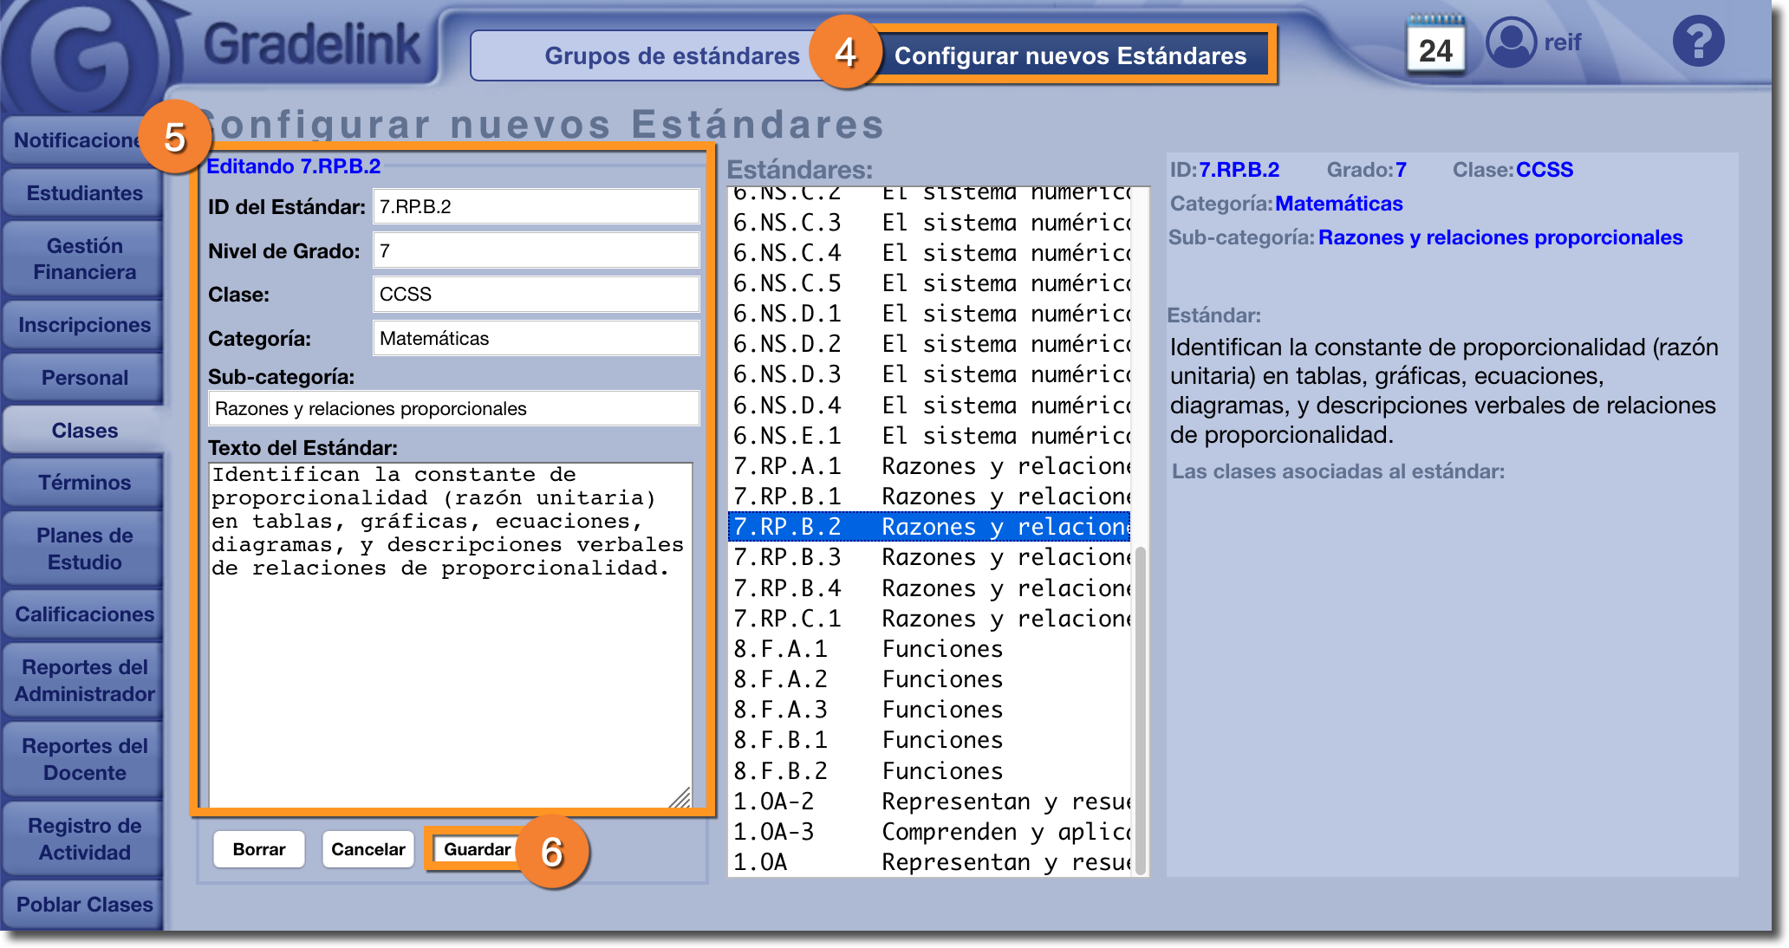Screen dimensions: 1789x948
Task: Go to the Calificaciones sidebar section
Action: tap(84, 614)
